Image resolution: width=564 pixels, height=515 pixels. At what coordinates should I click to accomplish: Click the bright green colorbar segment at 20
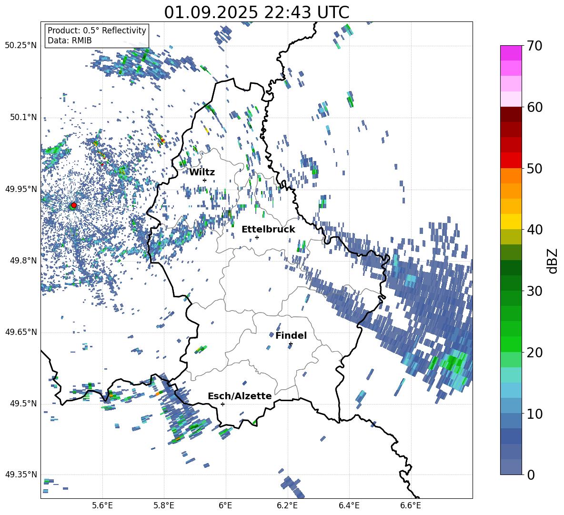511,344
